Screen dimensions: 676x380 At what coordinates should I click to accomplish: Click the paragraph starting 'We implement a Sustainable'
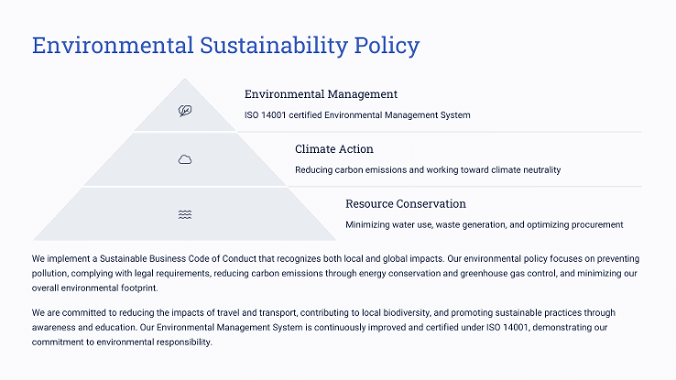(x=335, y=273)
